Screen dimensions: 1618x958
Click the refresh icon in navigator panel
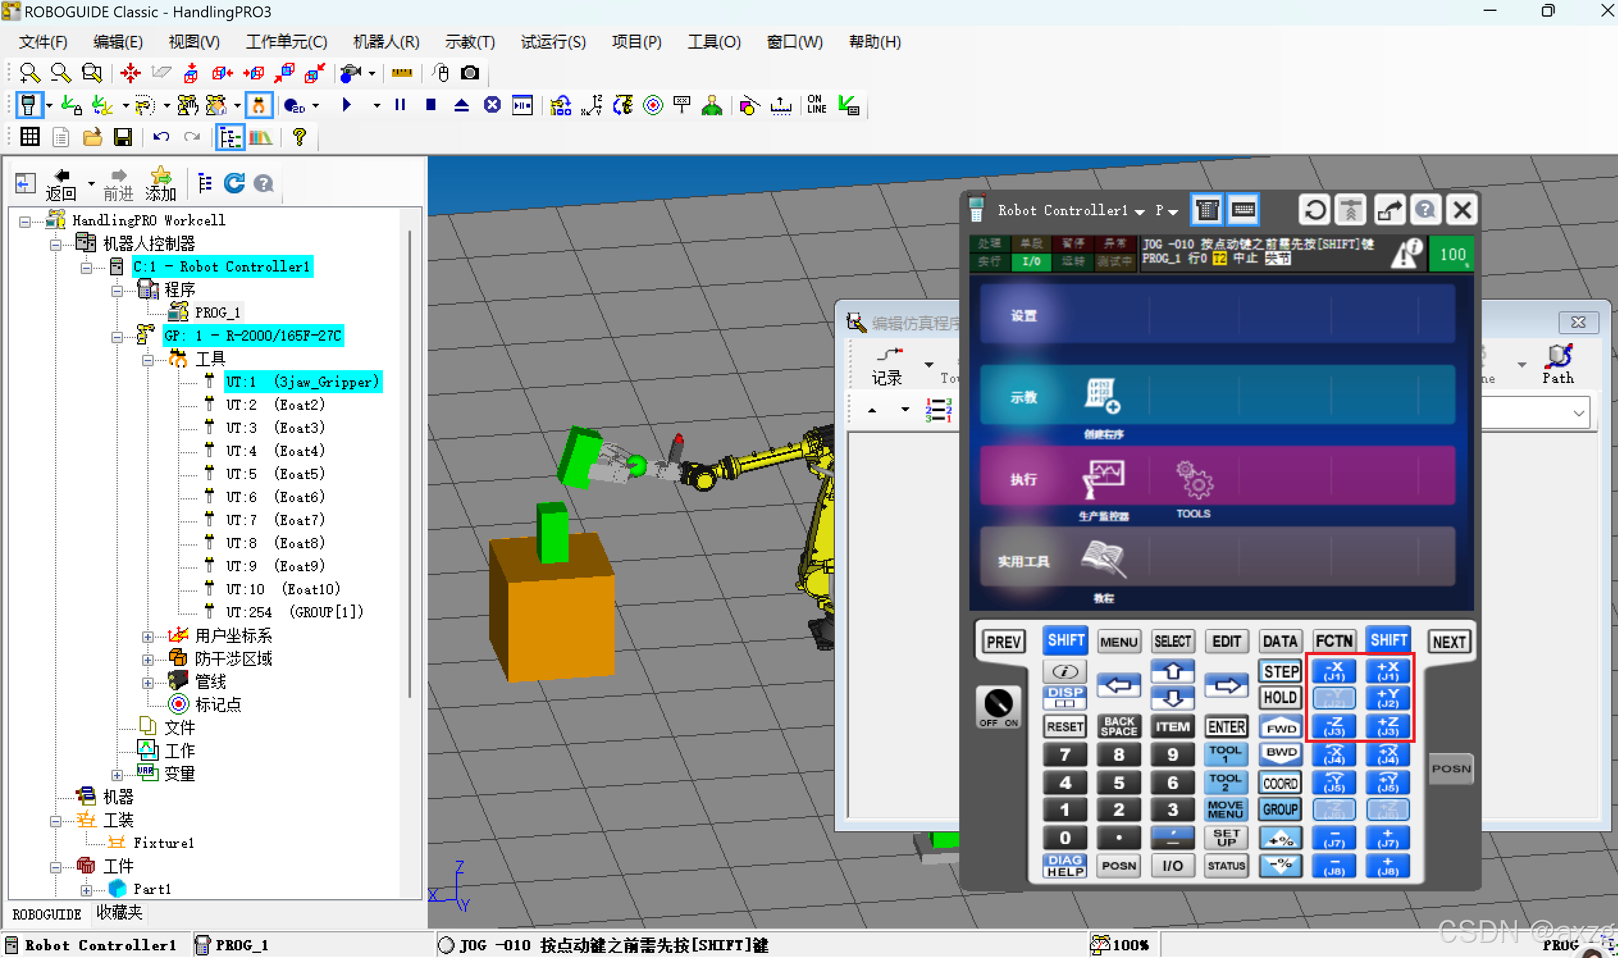(x=234, y=184)
